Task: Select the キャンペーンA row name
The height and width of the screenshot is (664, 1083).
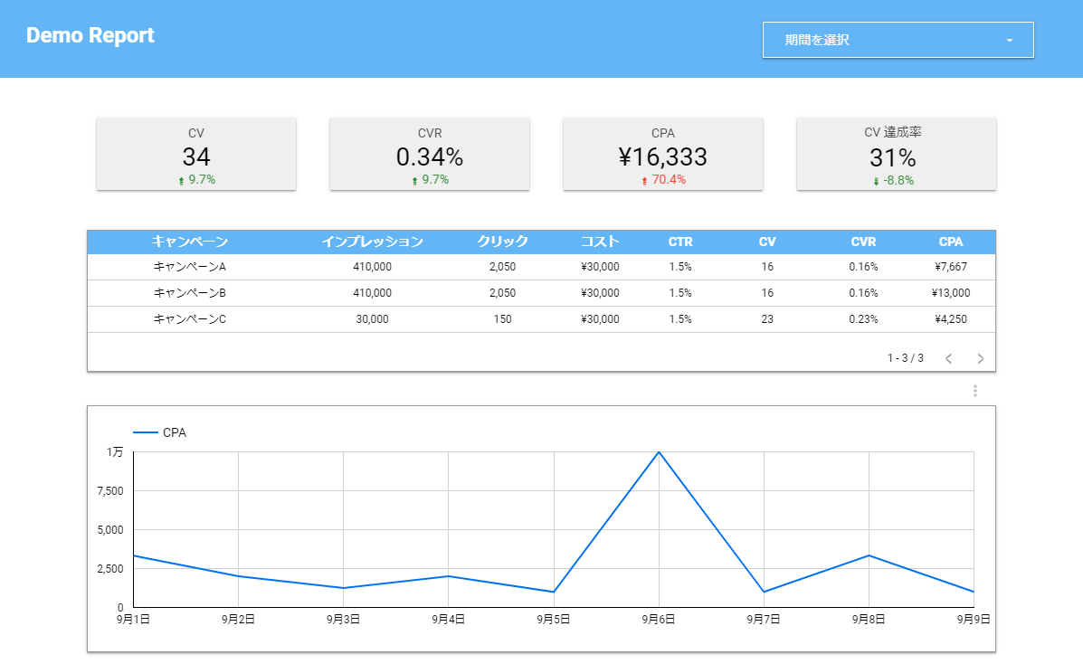Action: 189,267
